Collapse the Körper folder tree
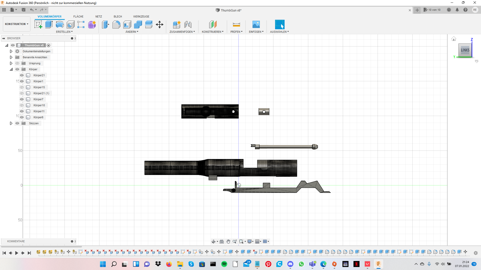Viewport: 481px width, 270px height. coord(11,69)
